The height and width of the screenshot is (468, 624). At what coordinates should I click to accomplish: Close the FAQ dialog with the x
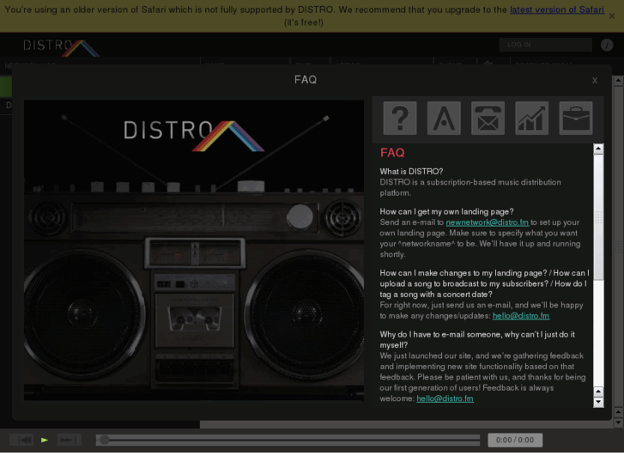click(595, 81)
